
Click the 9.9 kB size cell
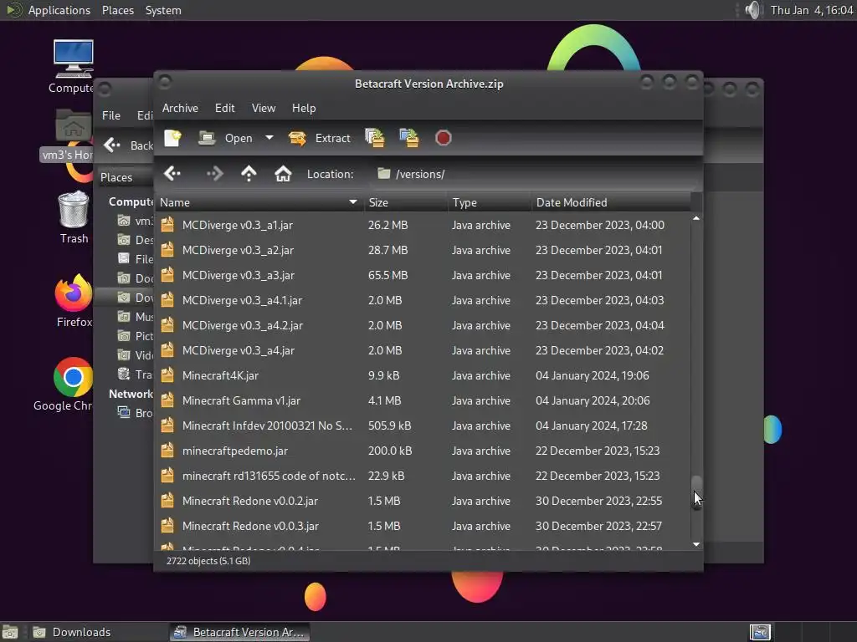pyautogui.click(x=383, y=375)
